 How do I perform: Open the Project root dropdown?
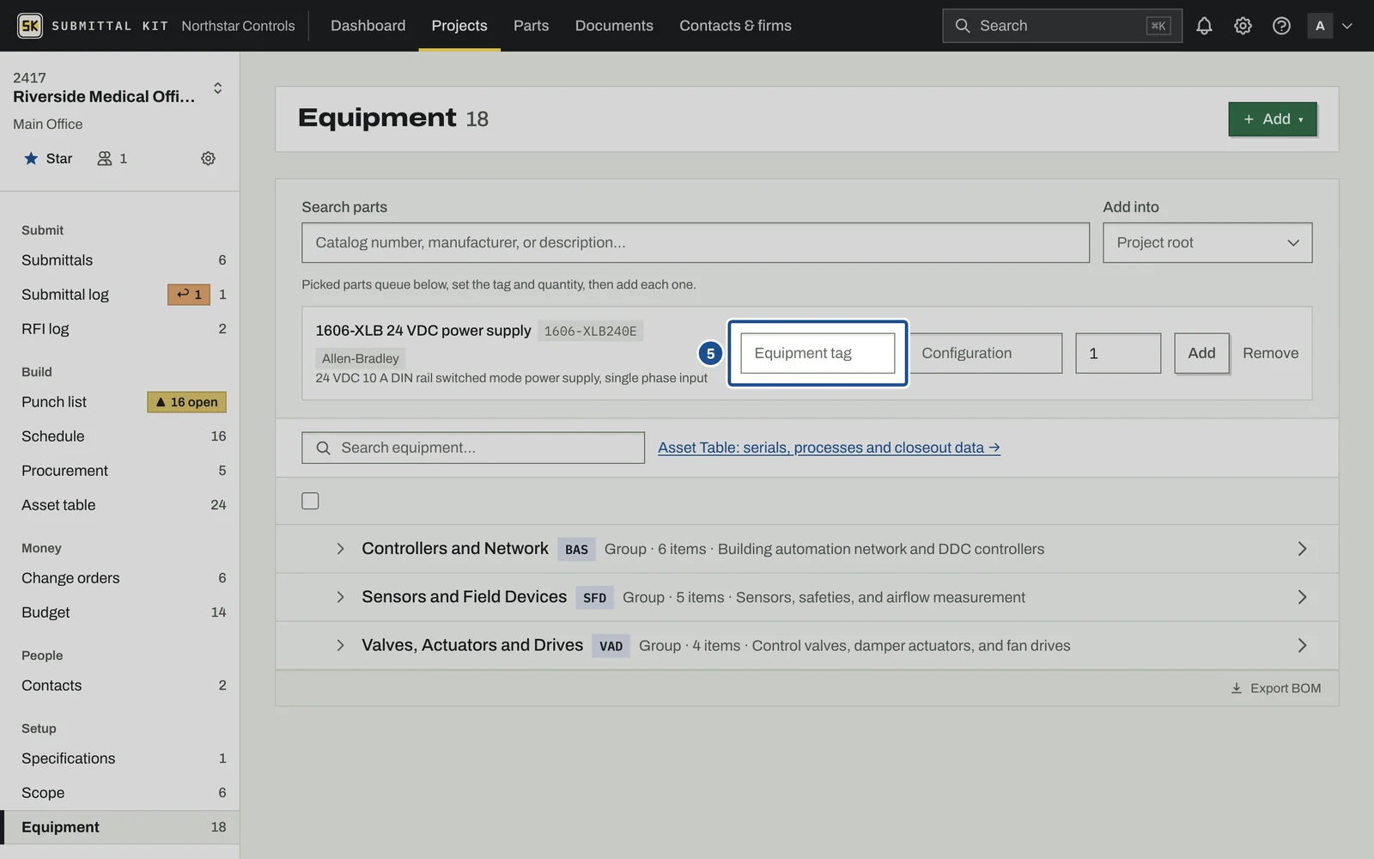(x=1207, y=243)
